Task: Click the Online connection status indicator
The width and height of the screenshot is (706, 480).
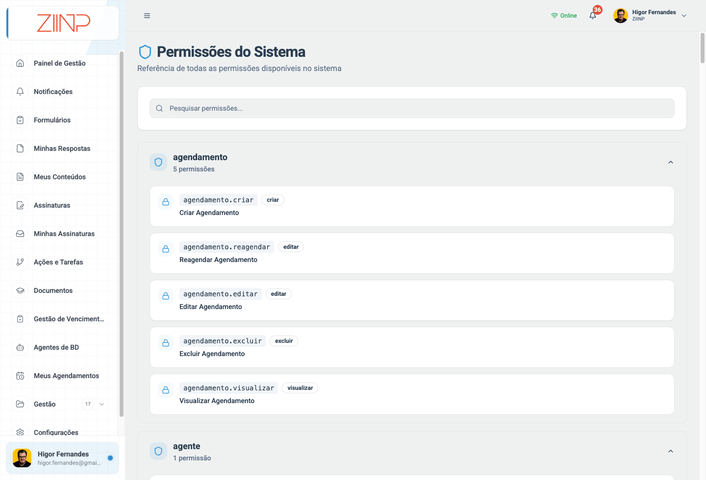Action: click(x=564, y=16)
